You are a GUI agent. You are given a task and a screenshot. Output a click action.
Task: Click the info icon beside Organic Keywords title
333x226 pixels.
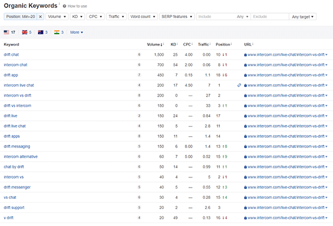(59, 3)
